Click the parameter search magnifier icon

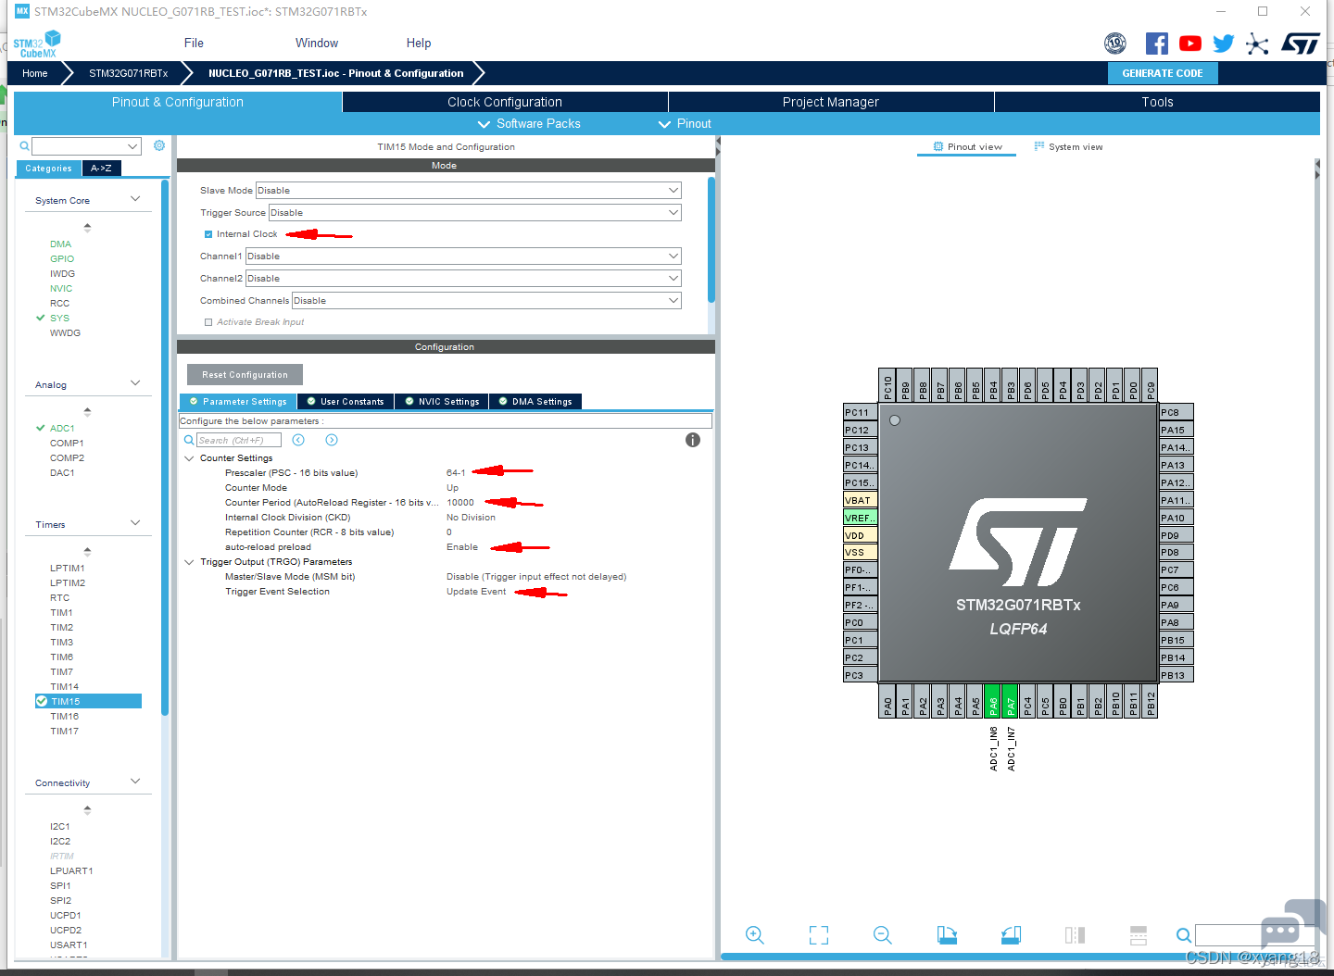[189, 440]
